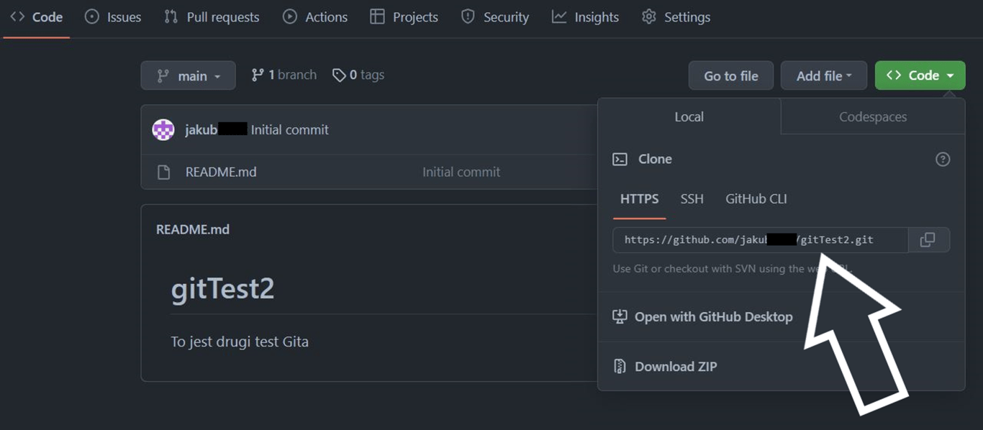Click the clone URL input field
This screenshot has width=983, height=430.
[x=761, y=240]
